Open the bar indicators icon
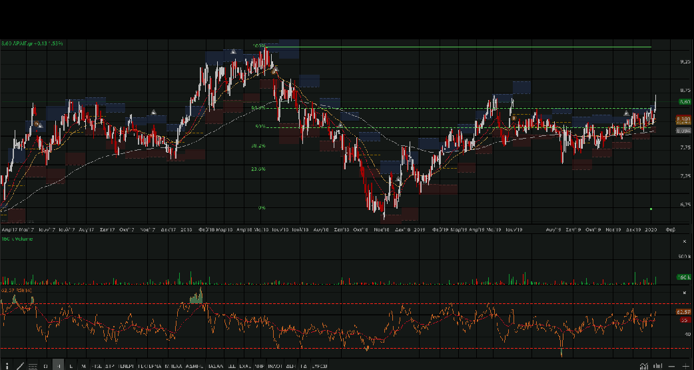Viewport: 694px width, 370px height. [x=657, y=366]
